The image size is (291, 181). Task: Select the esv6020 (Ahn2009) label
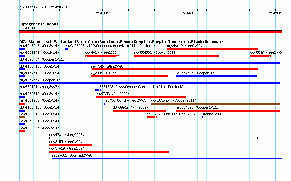coord(102,53)
